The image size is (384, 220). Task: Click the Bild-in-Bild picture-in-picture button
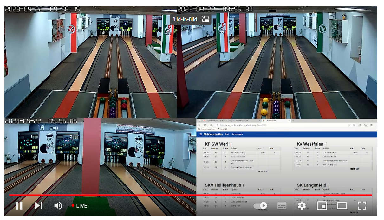coord(206,19)
